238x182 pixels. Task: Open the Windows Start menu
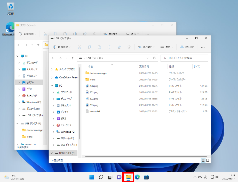[92, 177]
